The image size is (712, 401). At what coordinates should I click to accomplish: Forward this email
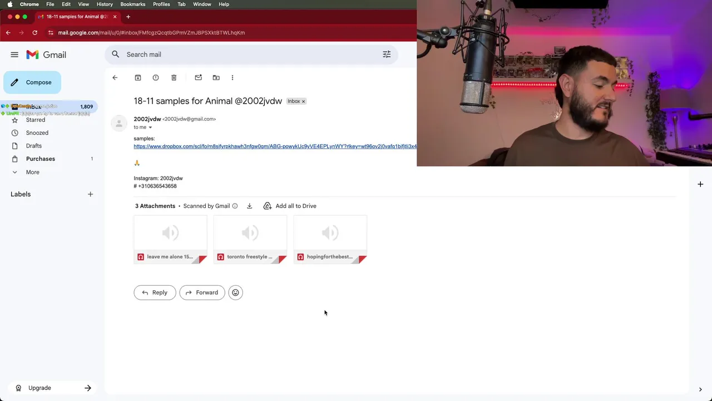coord(202,292)
